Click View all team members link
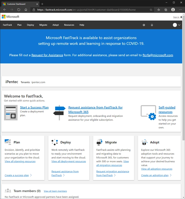 click(x=55, y=191)
